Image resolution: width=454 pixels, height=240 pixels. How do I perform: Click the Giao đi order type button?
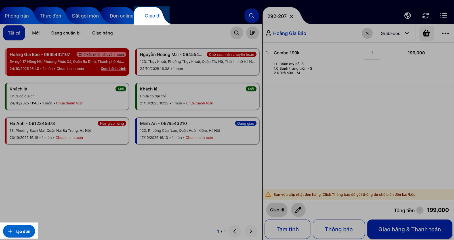277,210
